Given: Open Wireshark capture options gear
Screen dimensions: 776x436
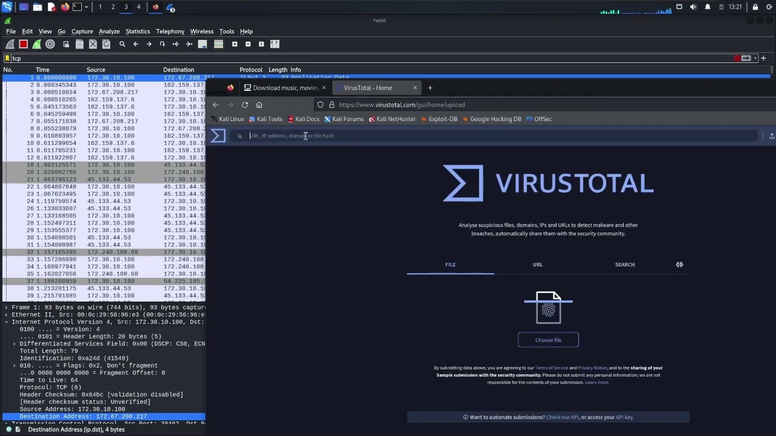Looking at the screenshot, I should [x=50, y=44].
